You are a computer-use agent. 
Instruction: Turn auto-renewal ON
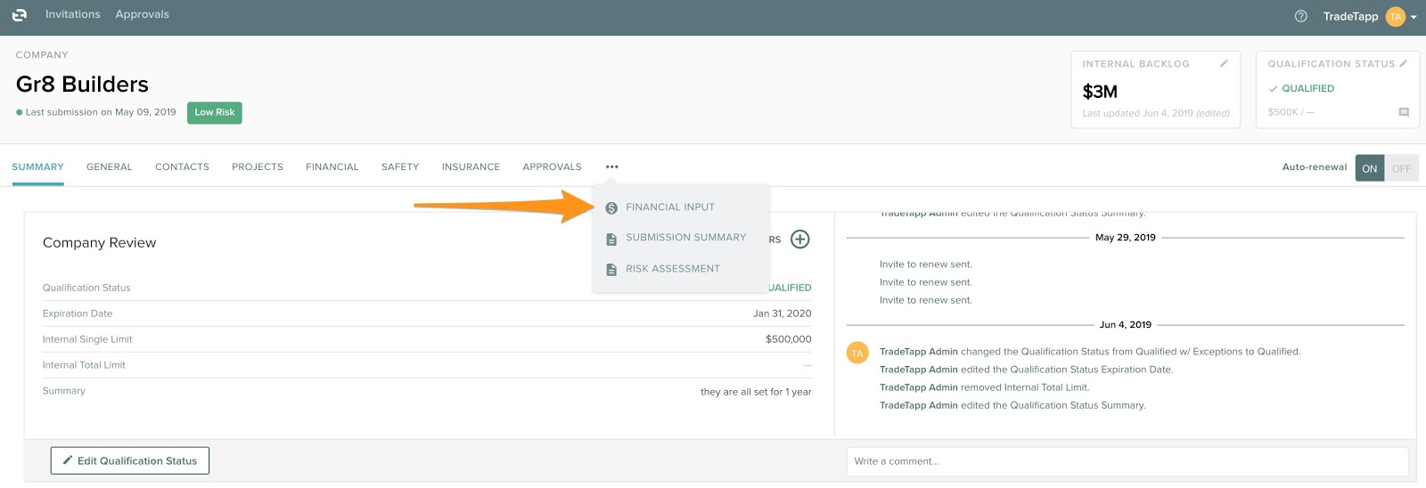click(x=1369, y=168)
